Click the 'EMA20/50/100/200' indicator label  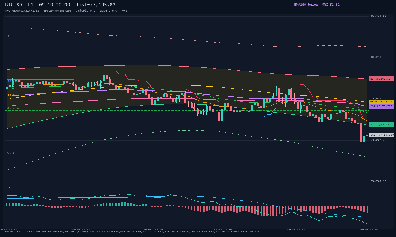58,10
